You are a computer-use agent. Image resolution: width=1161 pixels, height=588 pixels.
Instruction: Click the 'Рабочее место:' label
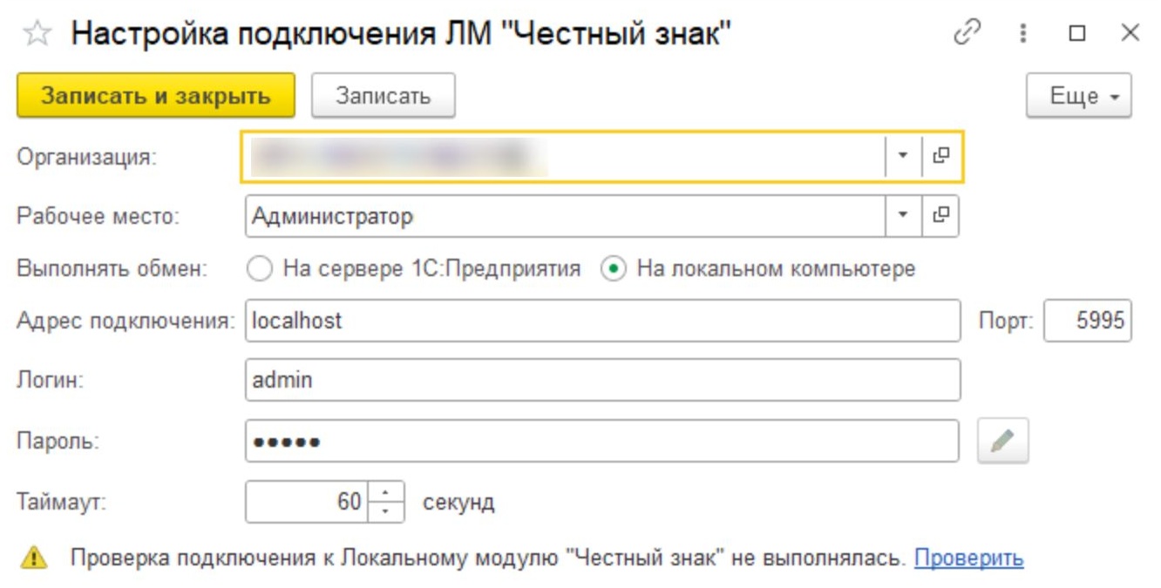coord(98,217)
